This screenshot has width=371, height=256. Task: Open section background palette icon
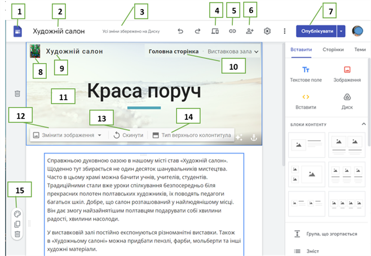tap(17, 214)
